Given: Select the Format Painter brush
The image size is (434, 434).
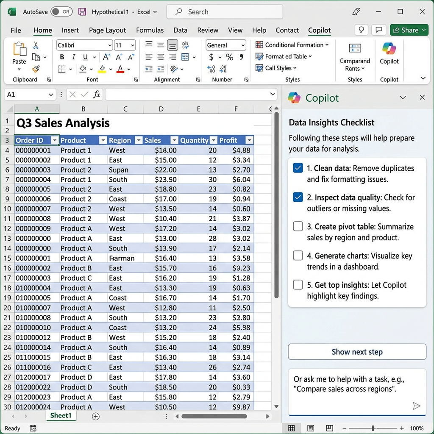Looking at the screenshot, I should coord(36,69).
